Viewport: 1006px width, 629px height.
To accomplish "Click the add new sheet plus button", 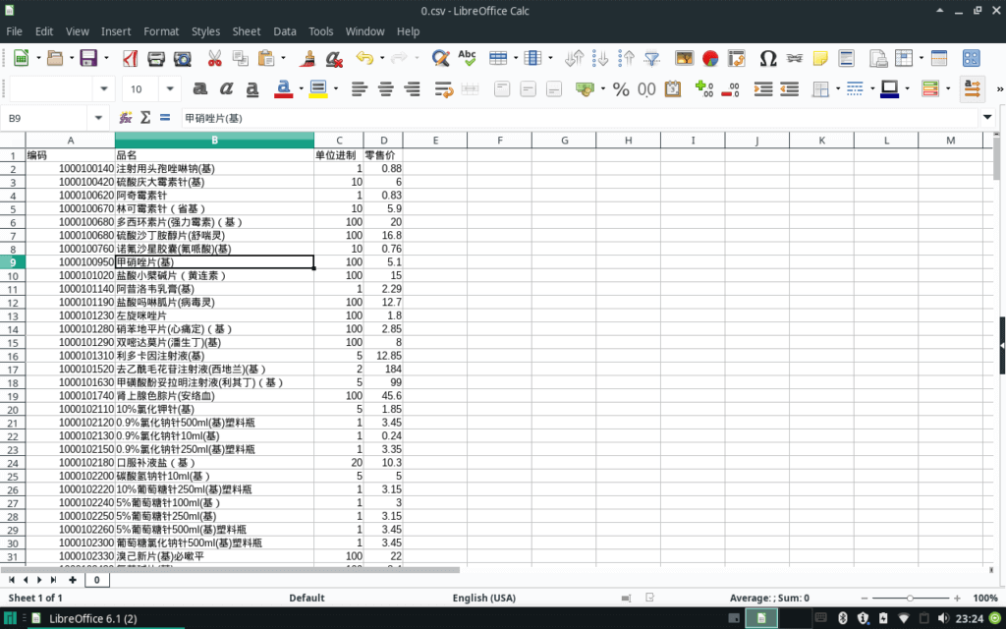I will click(72, 580).
